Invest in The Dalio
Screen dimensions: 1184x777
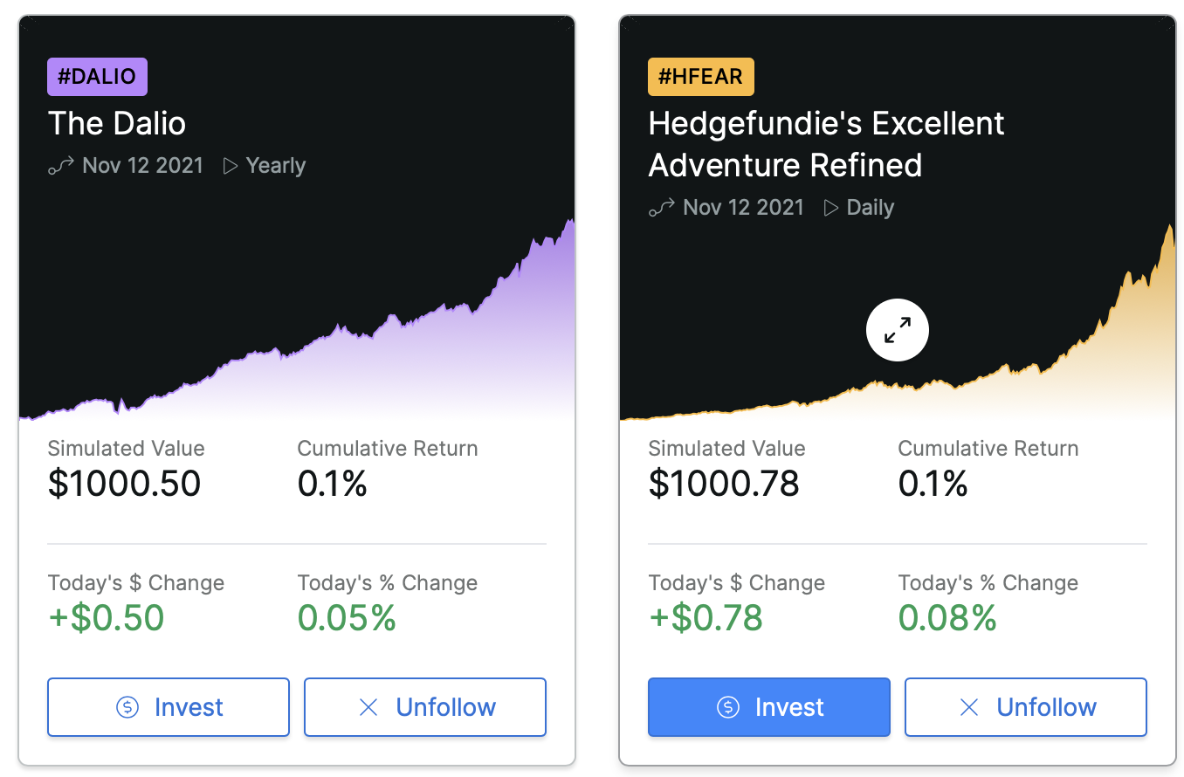169,707
